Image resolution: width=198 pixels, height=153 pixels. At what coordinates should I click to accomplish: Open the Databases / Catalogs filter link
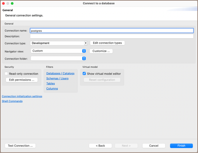click(x=60, y=73)
